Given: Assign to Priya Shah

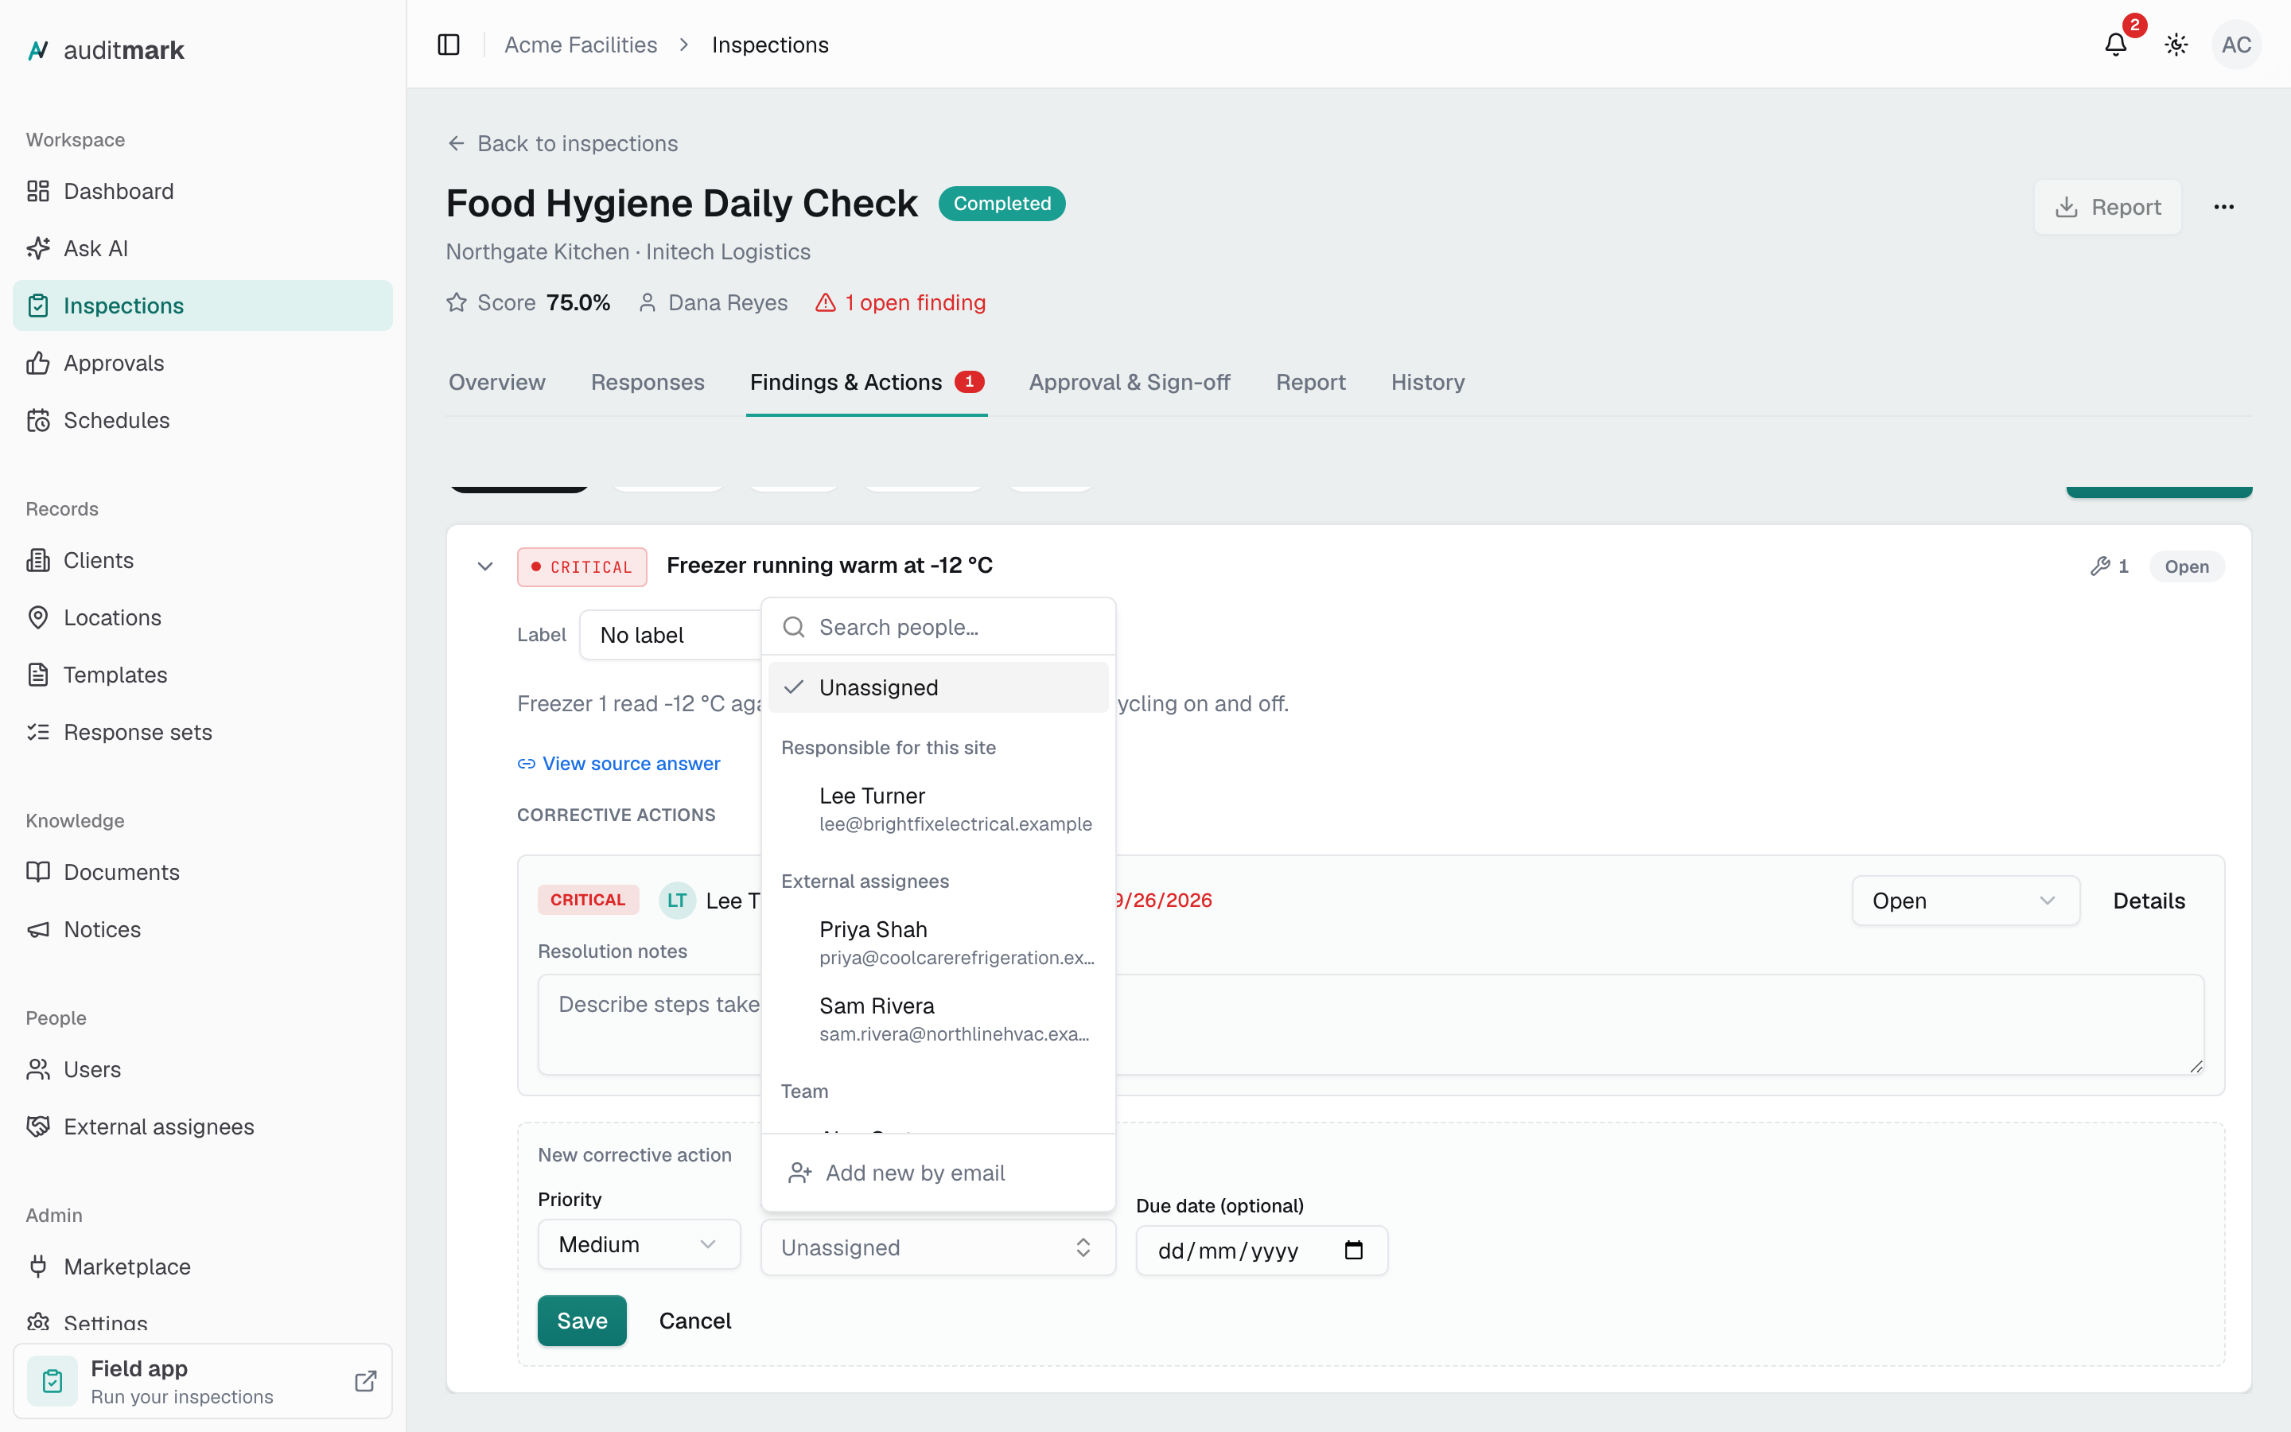Looking at the screenshot, I should click(938, 943).
